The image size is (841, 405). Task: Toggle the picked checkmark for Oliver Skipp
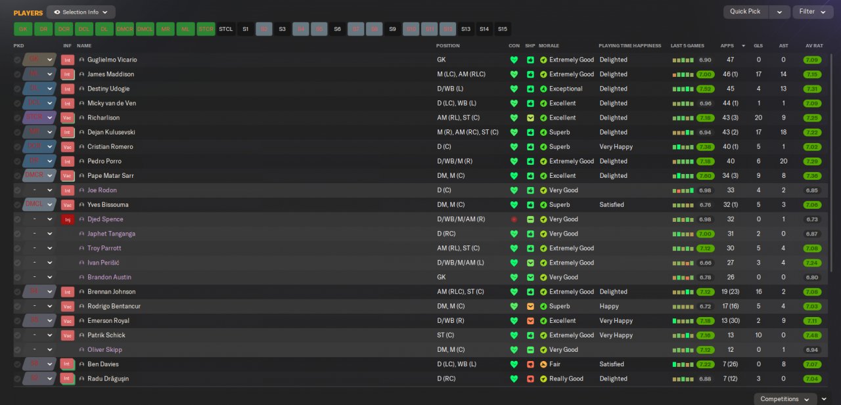pos(17,350)
